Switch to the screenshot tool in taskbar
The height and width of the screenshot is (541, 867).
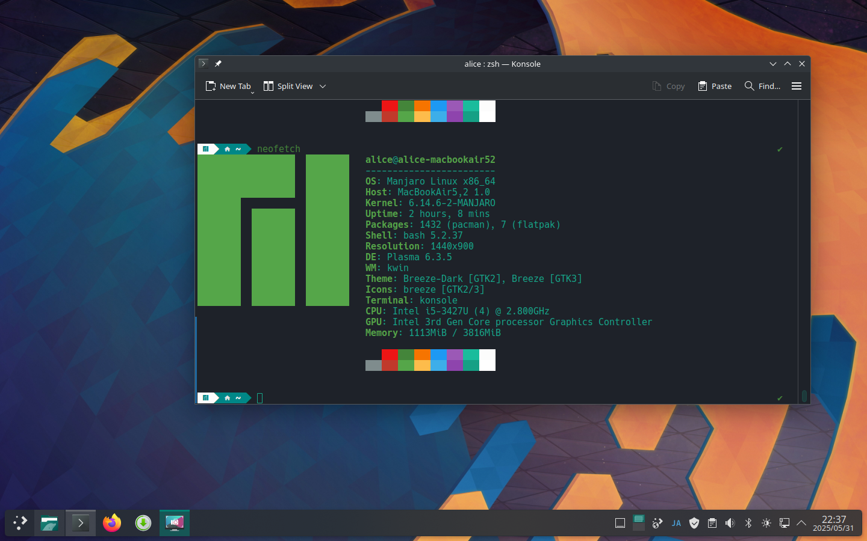(175, 523)
